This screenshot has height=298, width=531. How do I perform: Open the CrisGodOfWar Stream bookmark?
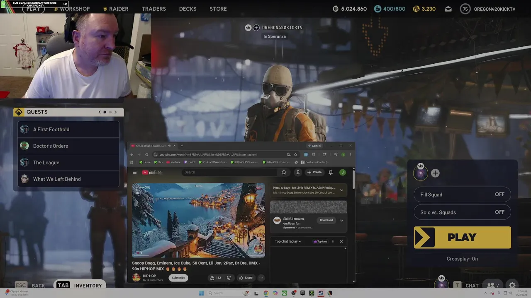pos(213,162)
